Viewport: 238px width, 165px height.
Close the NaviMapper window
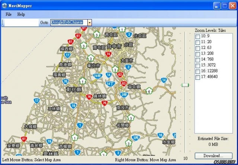[x=232, y=6]
